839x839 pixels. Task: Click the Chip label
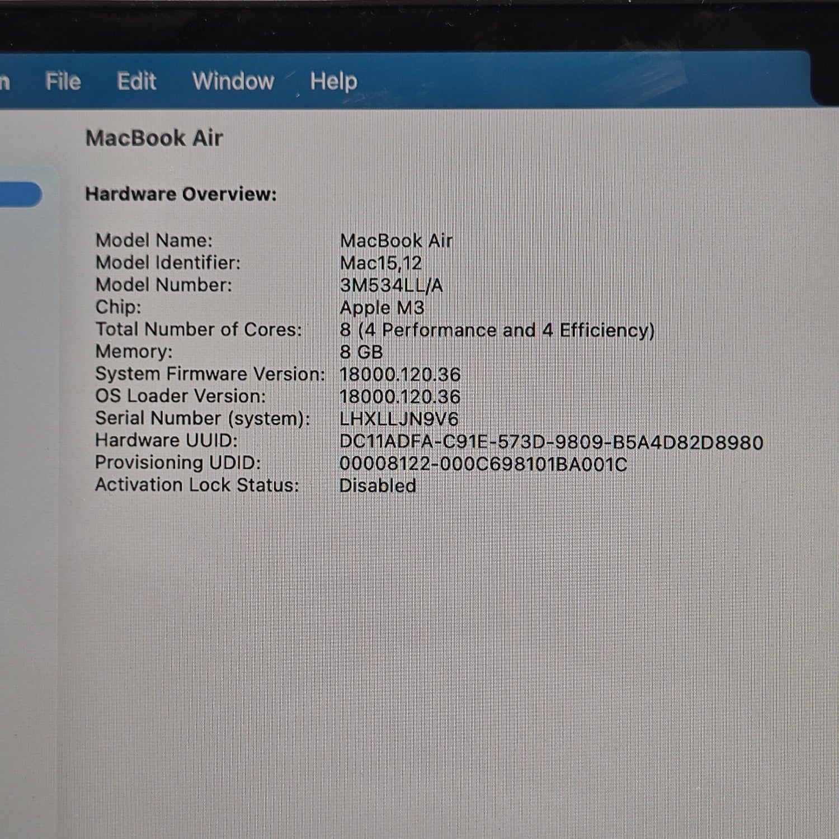119,307
